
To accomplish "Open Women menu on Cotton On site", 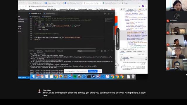I will tap(22, 9).
